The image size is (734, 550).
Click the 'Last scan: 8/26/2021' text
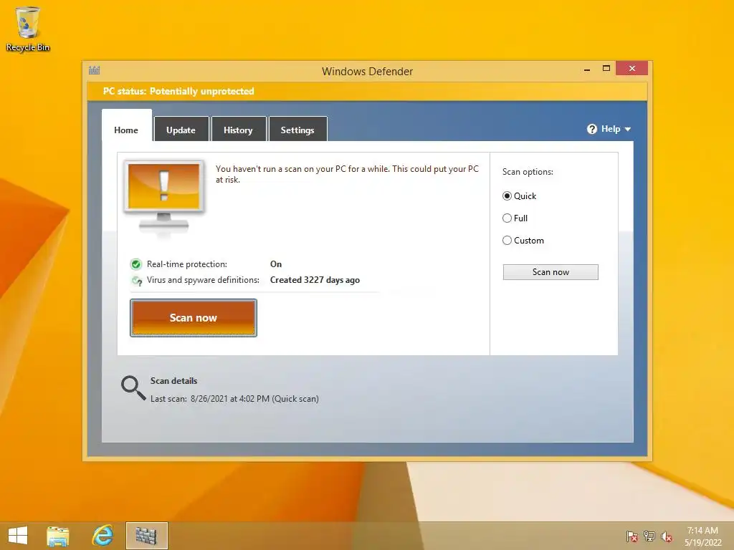click(234, 398)
